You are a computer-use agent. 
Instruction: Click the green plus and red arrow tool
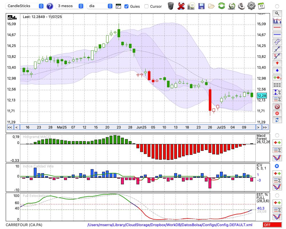click(277, 78)
